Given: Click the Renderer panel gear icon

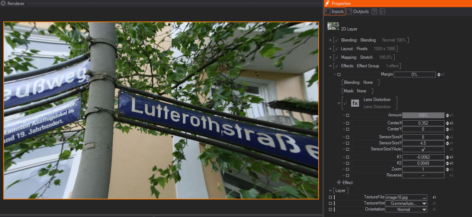Looking at the screenshot, I should point(3,3).
